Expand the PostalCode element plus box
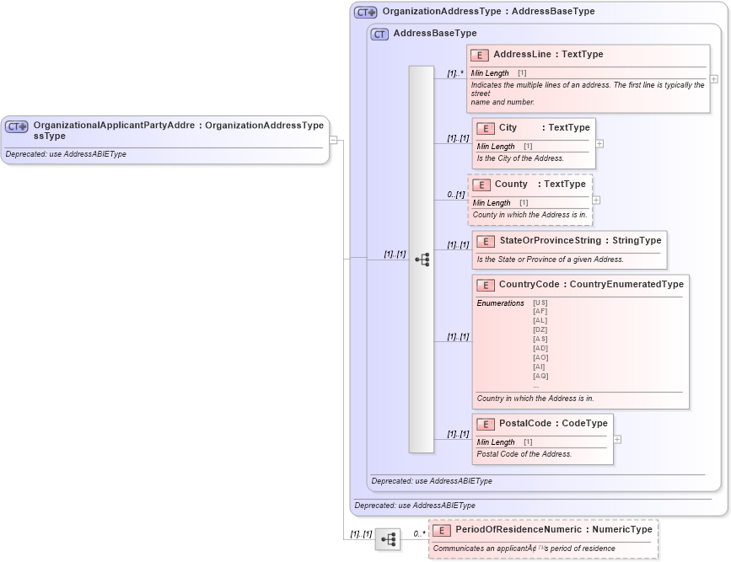The image size is (731, 562). (616, 438)
